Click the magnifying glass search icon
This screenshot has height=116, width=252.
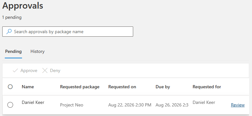(9, 32)
